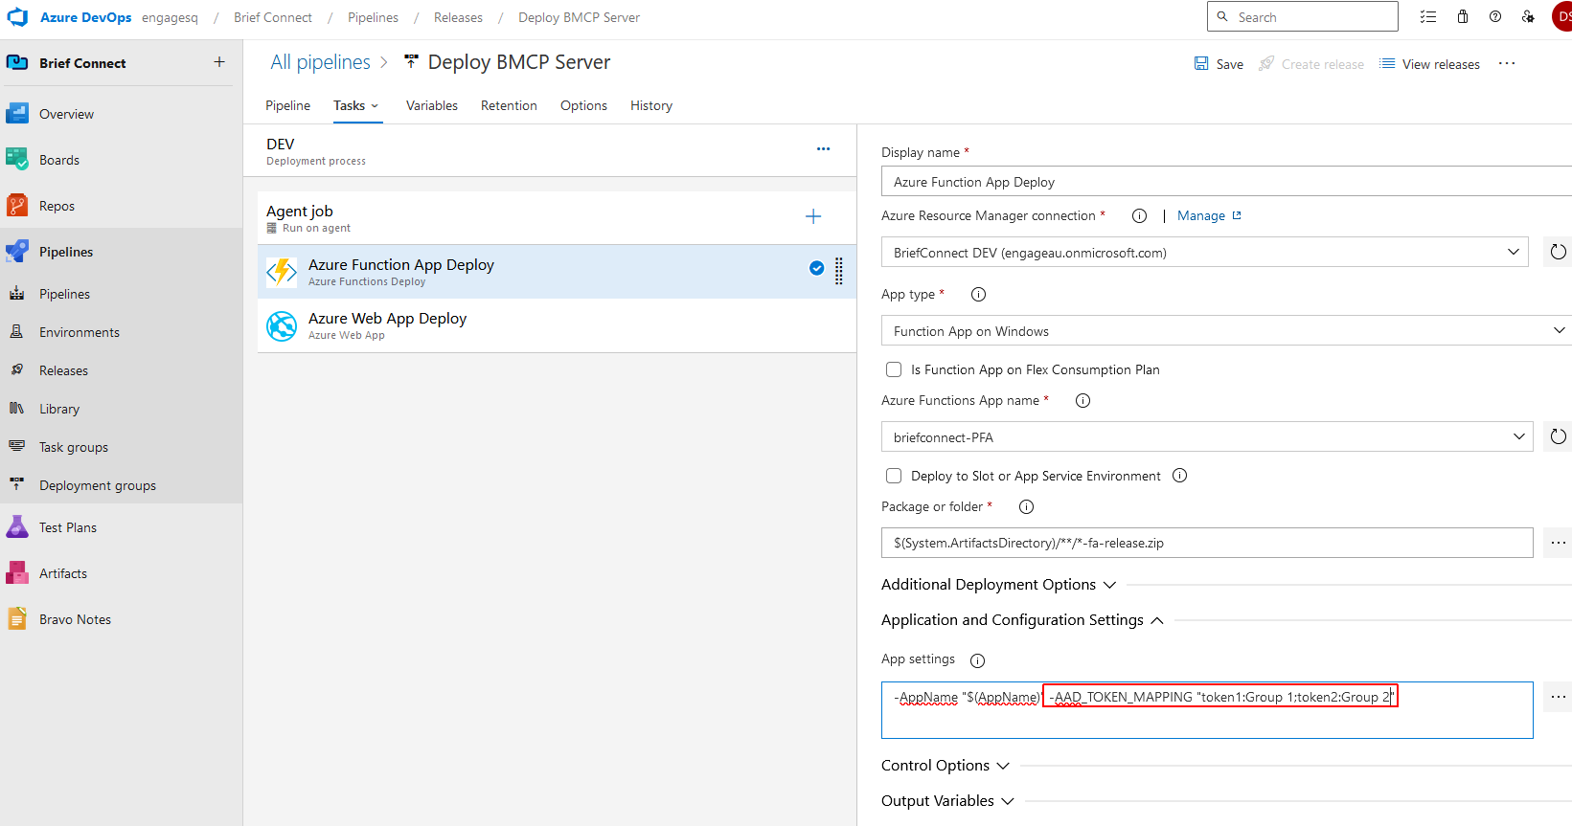Open the DEV stage more options ellipsis
Screen dimensions: 1572x826
(823, 149)
